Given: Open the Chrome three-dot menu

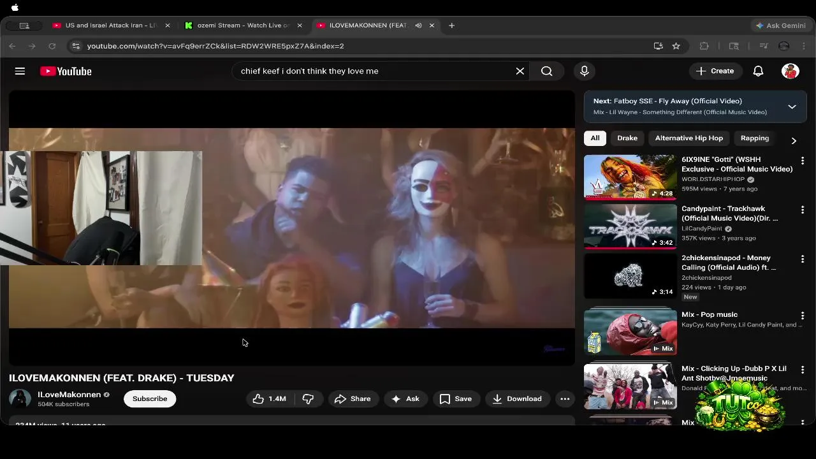Looking at the screenshot, I should (804, 46).
